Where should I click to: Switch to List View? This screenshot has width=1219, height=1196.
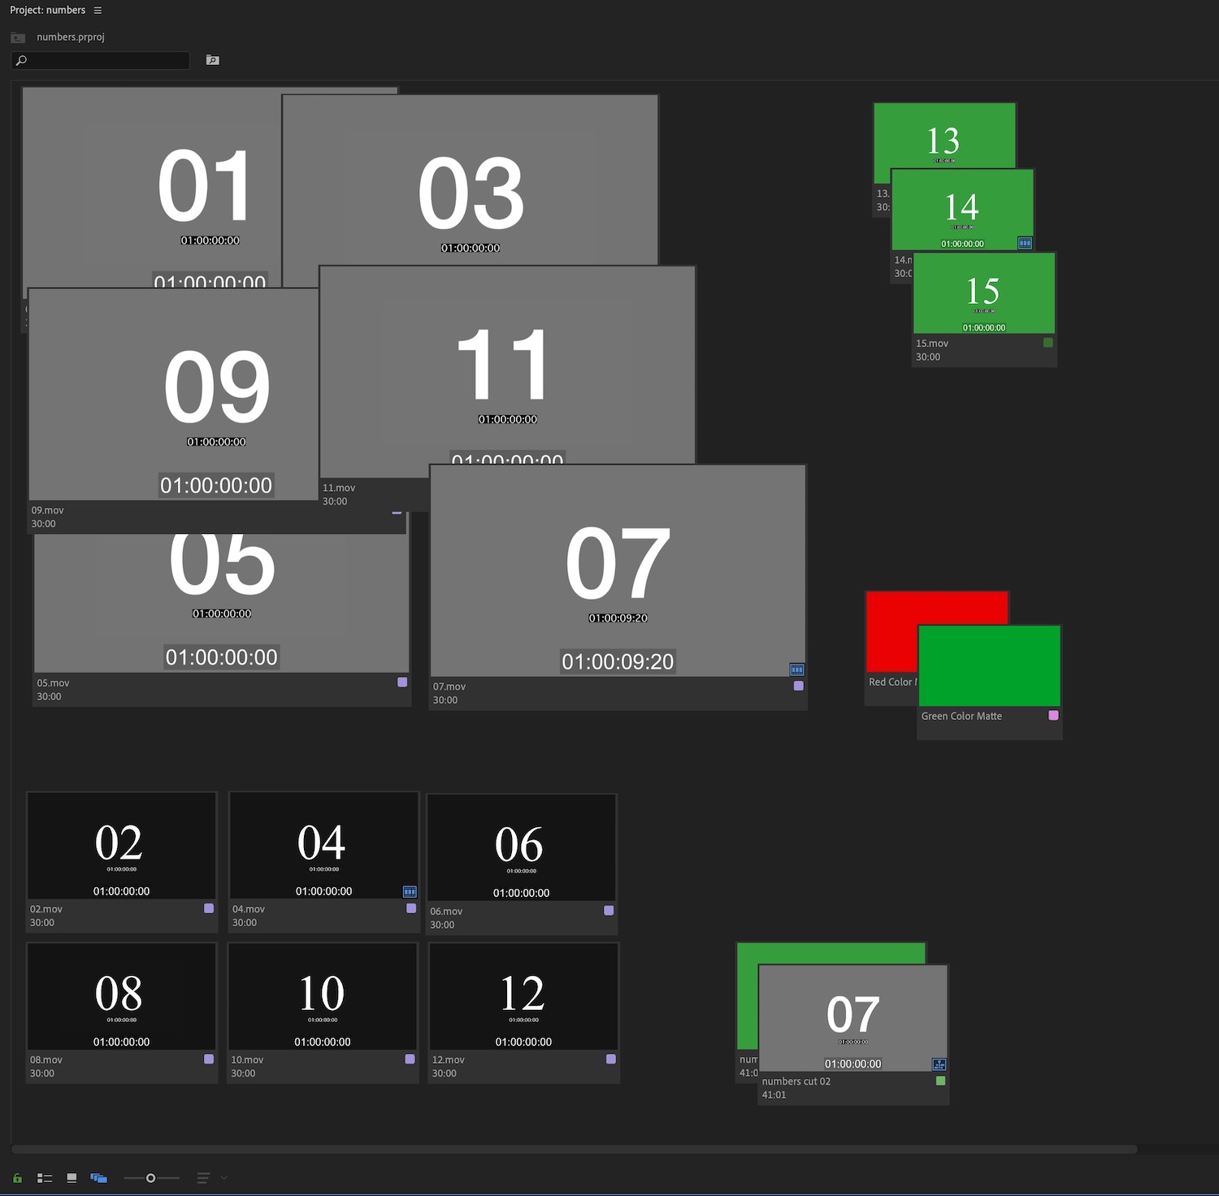pos(45,1178)
